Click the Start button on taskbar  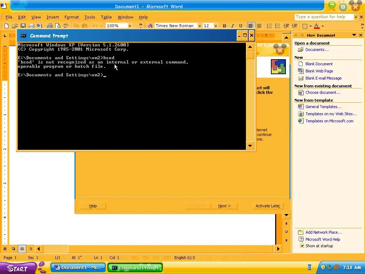tap(18, 268)
